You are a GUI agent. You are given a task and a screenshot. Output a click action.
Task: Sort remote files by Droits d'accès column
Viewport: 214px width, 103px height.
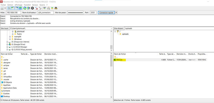click(x=192, y=54)
